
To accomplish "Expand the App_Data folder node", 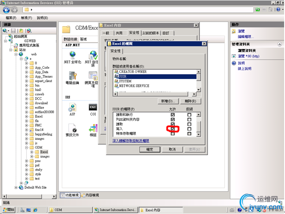I will (26, 72).
